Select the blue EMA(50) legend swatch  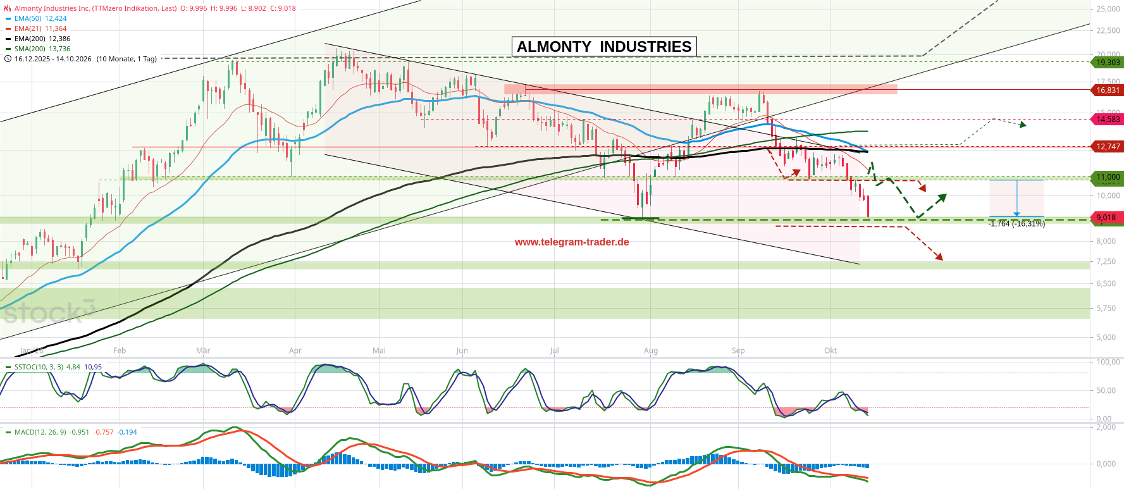click(8, 18)
